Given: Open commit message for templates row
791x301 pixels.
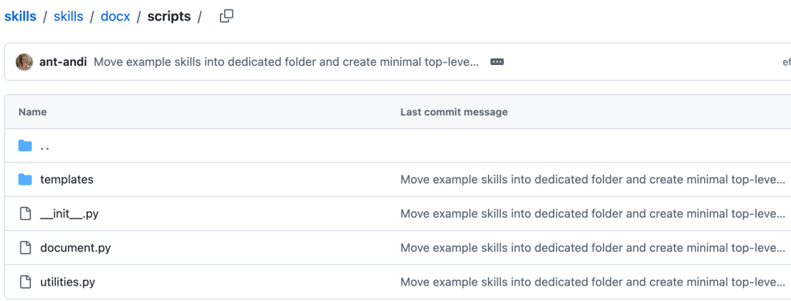Looking at the screenshot, I should point(593,179).
